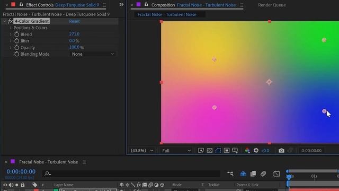Click the audio speaker column header

click(11, 185)
